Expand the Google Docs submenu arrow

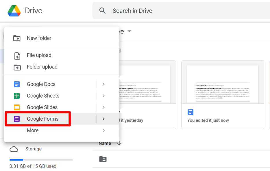[x=103, y=84]
